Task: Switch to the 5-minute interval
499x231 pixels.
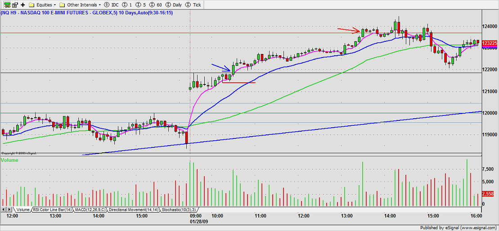Action: [x=141, y=5]
